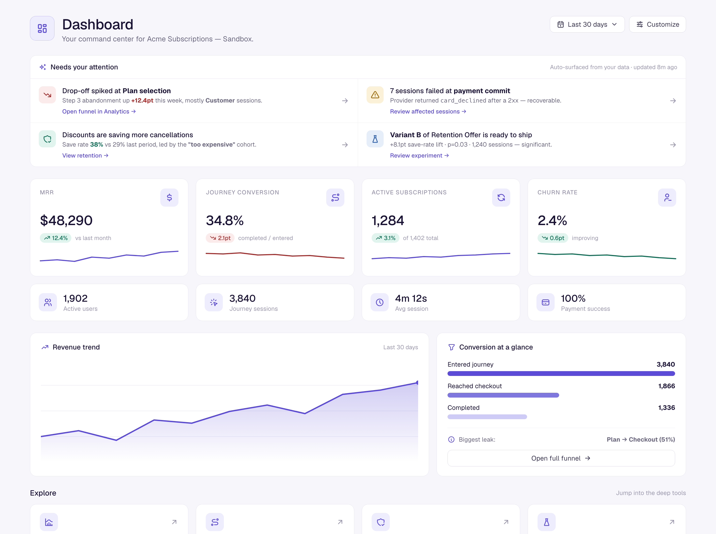Click the Completed progress bar
Screen dimensions: 716x534
[487, 417]
